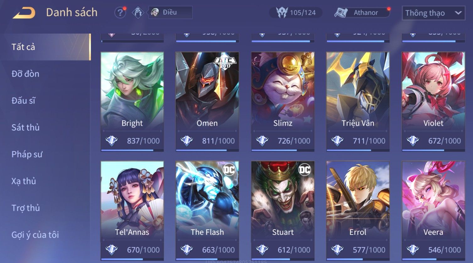Click the mastery emblem under Veera
This screenshot has height=263, width=473.
click(x=413, y=250)
